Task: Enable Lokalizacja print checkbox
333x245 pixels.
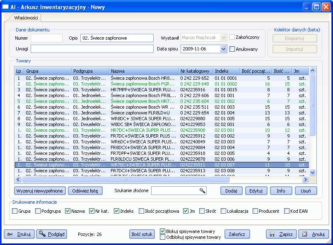Action: (x=223, y=211)
